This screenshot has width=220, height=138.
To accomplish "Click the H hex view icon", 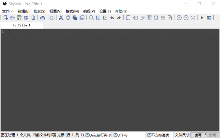I will [149, 18].
